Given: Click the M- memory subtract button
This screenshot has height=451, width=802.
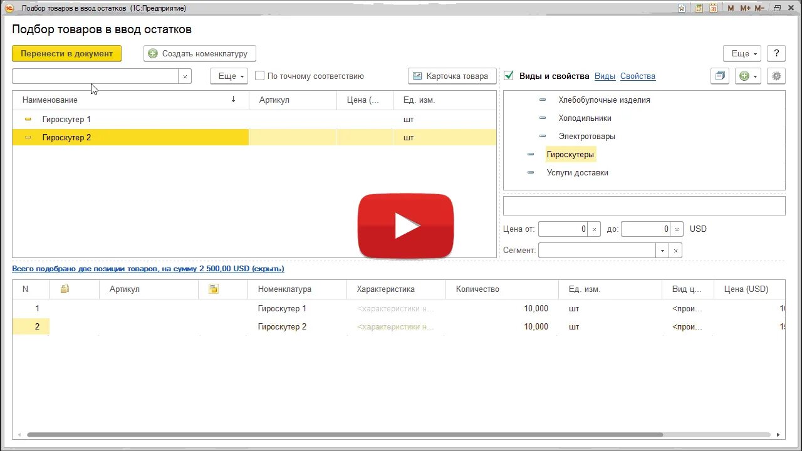Looking at the screenshot, I should point(759,8).
